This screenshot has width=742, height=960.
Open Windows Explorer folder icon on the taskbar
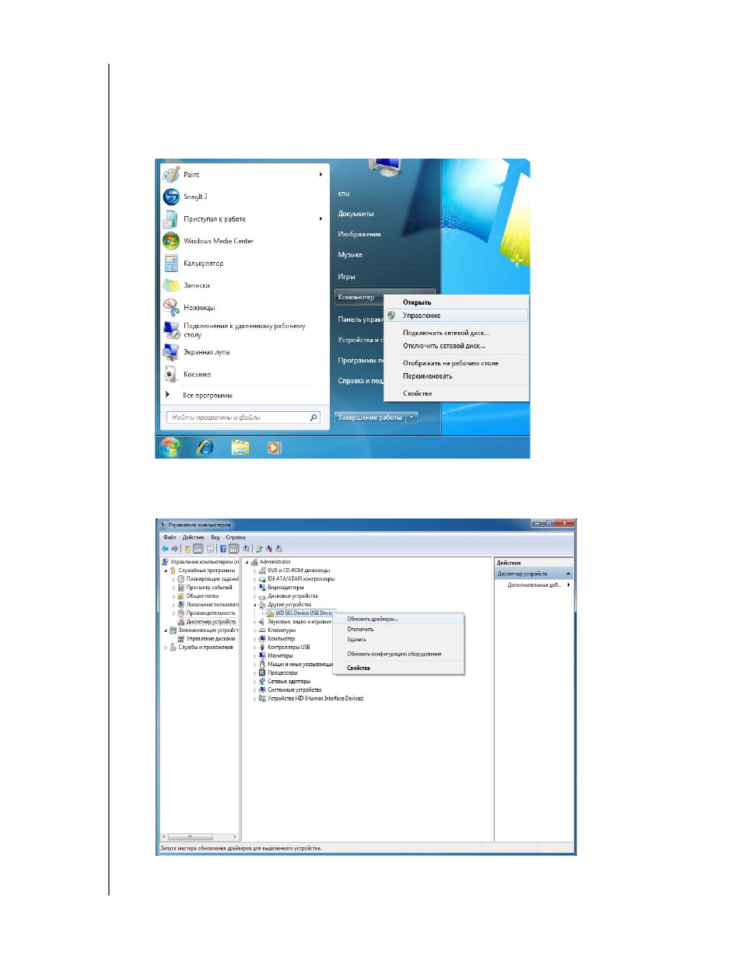pyautogui.click(x=240, y=447)
